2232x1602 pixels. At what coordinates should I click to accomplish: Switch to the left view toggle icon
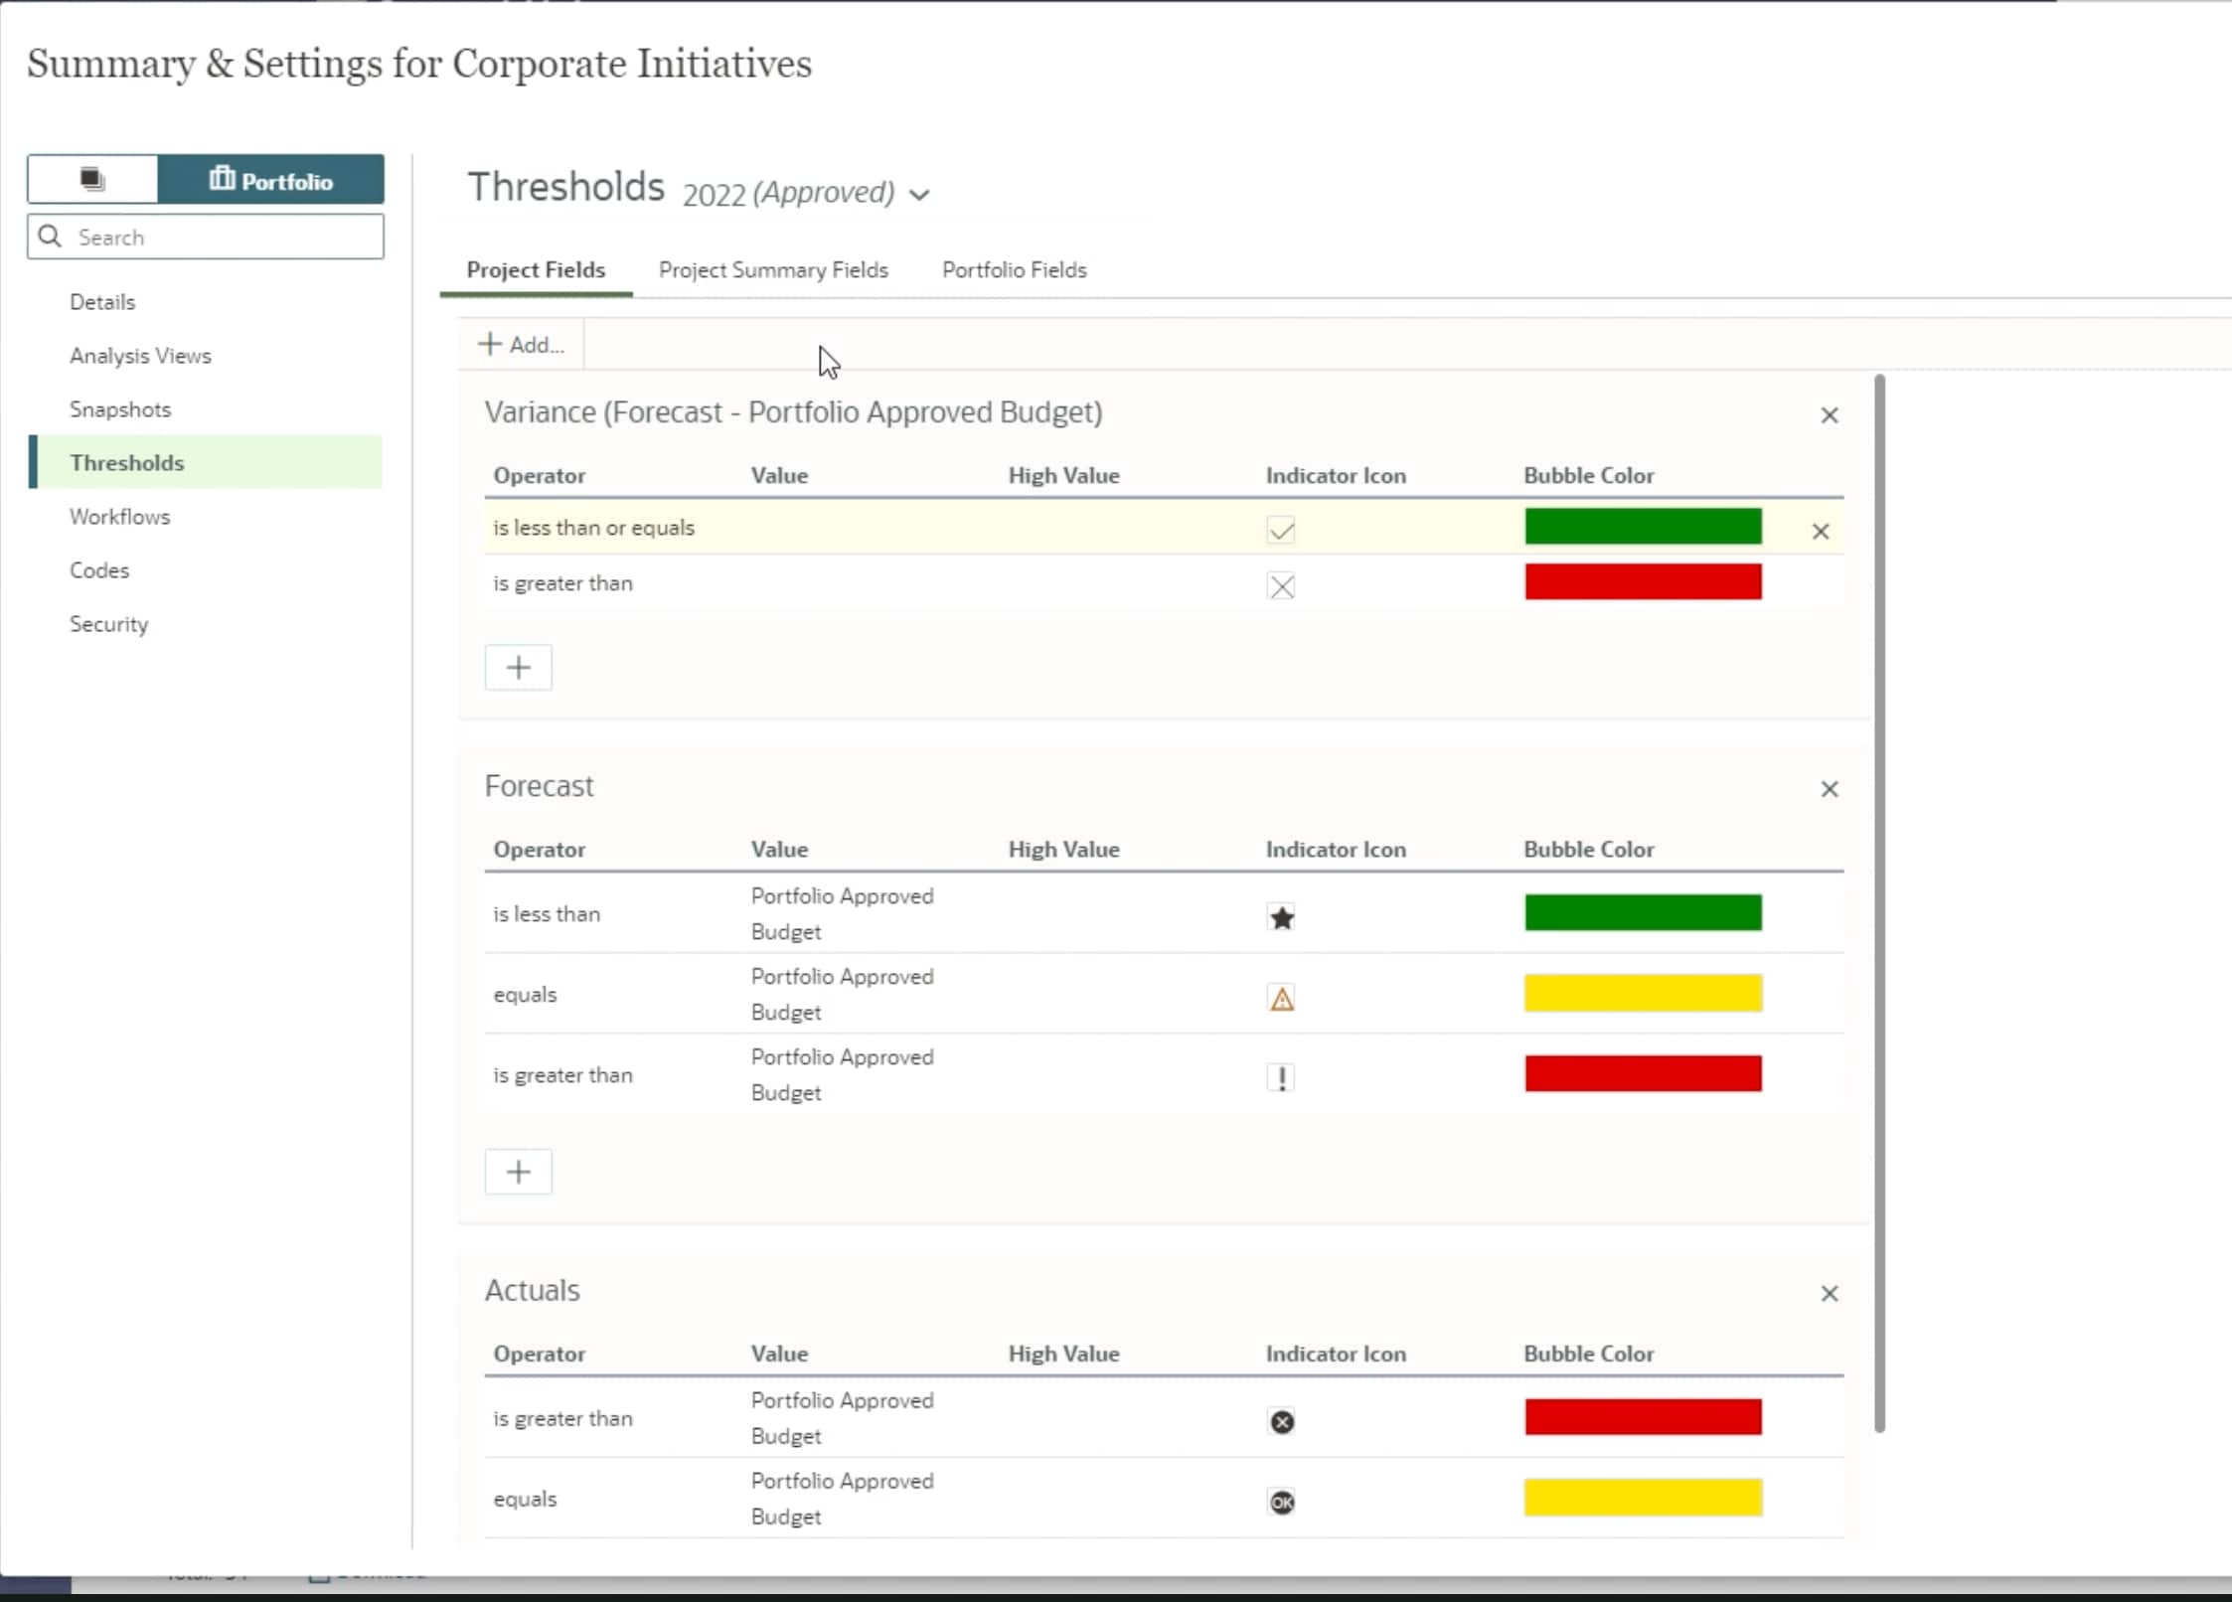point(92,180)
